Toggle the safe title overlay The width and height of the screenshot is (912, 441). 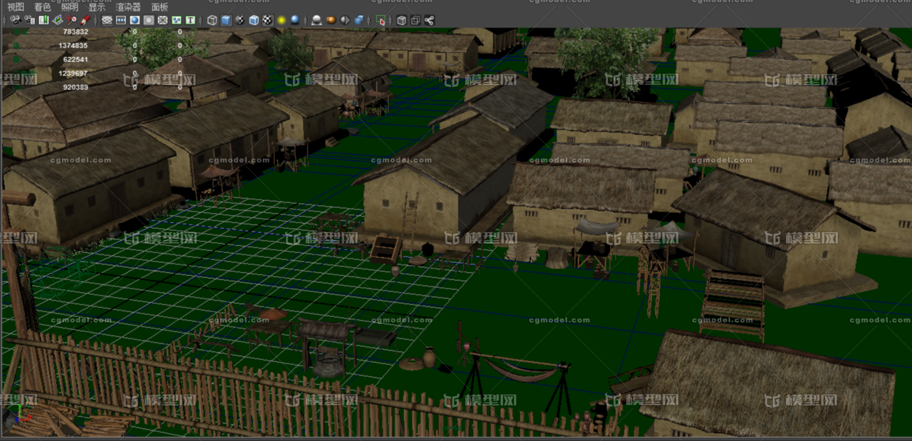tap(190, 20)
